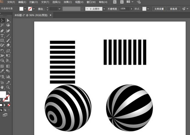Viewport: 190px width, 135px height.
Task: Select the Hand tool
Action: tap(2, 87)
